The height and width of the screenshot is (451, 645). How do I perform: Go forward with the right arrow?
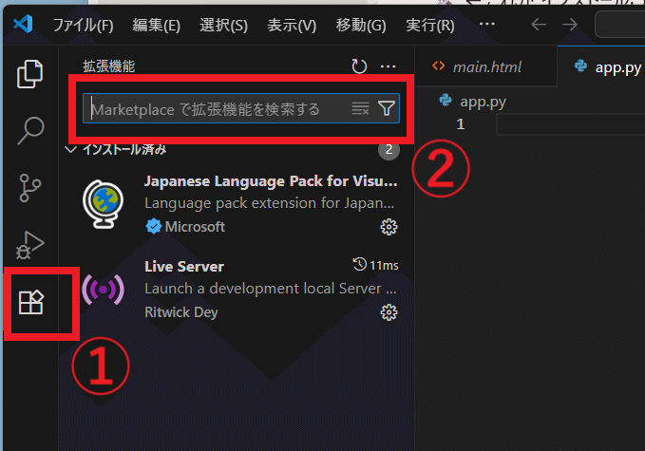(x=570, y=25)
